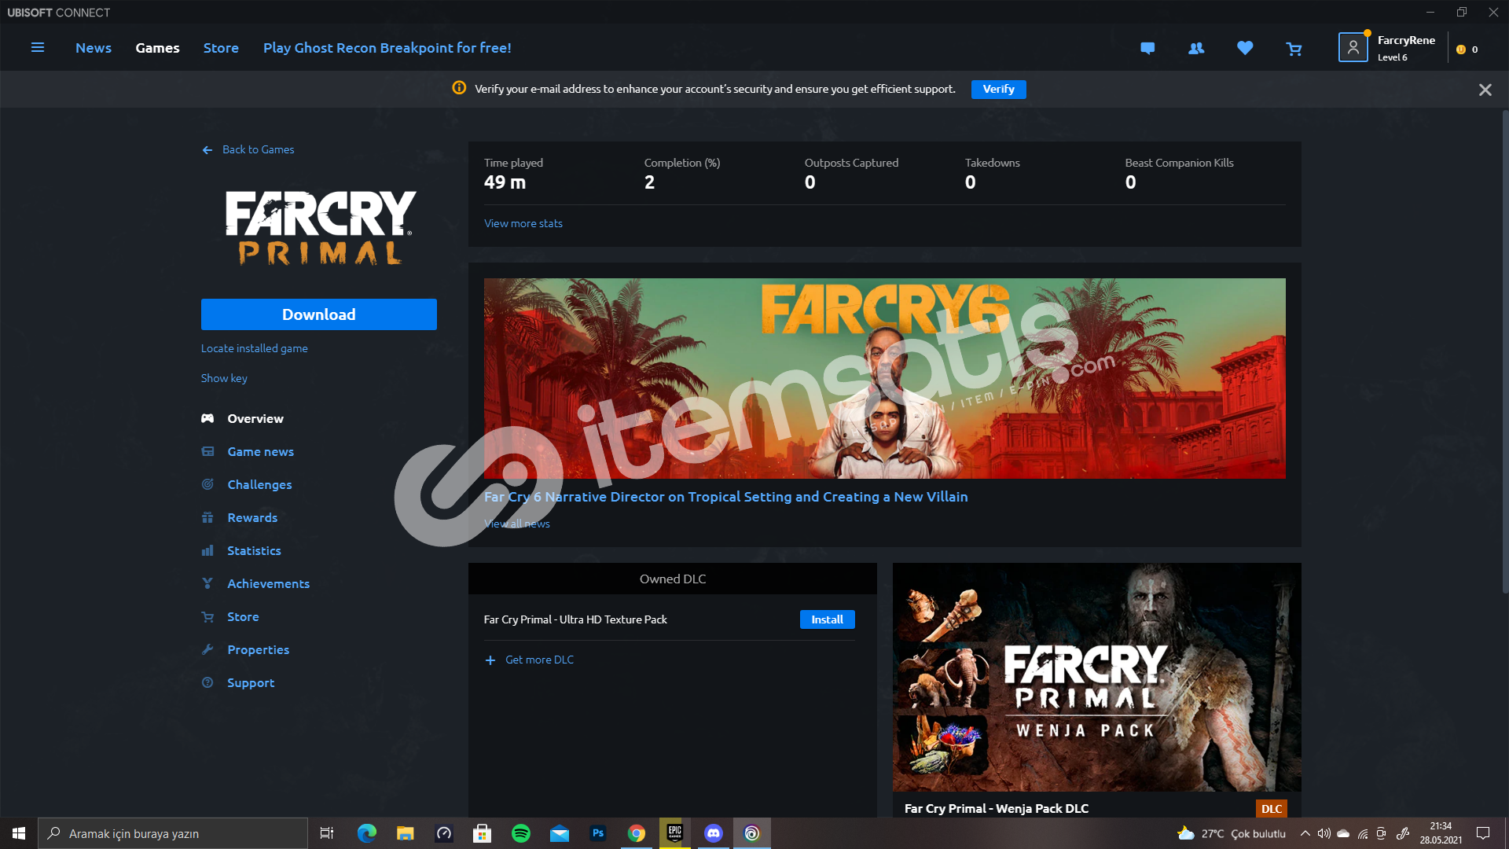
Task: Open Spotify from the taskbar
Action: click(x=520, y=833)
